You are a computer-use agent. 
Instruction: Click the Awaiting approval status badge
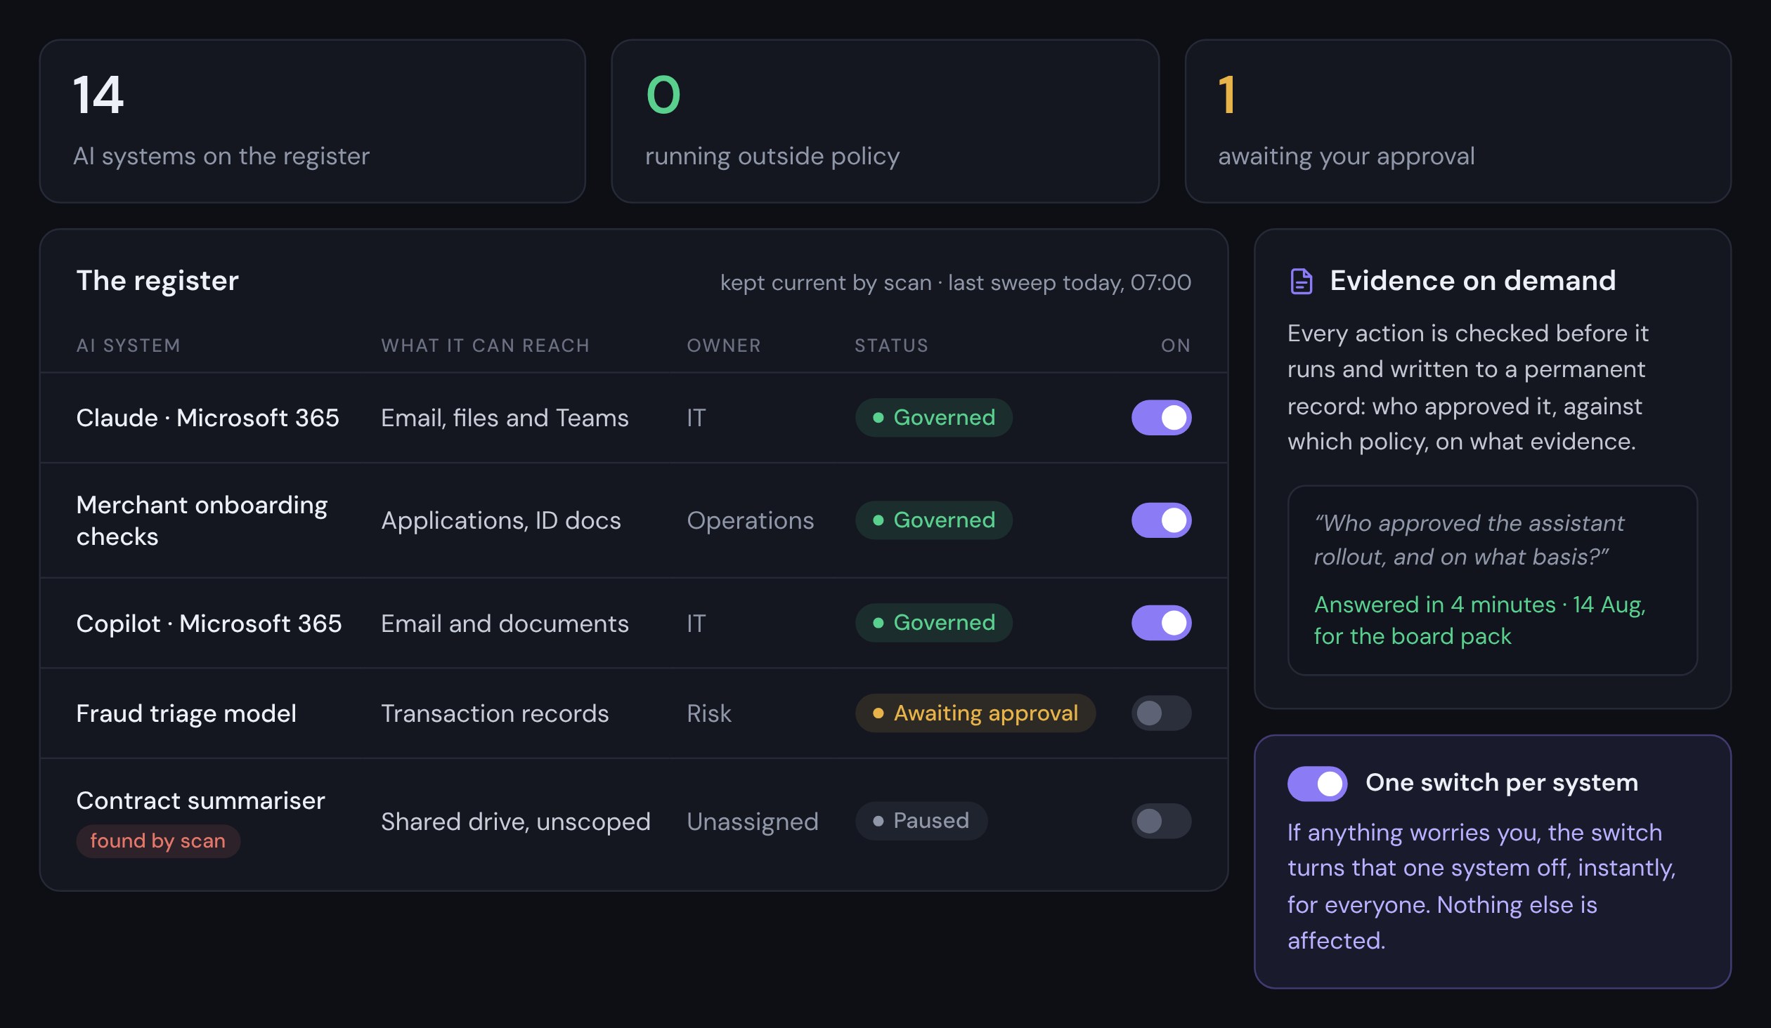click(975, 713)
